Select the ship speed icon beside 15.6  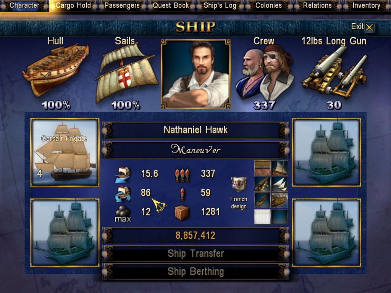(x=123, y=175)
